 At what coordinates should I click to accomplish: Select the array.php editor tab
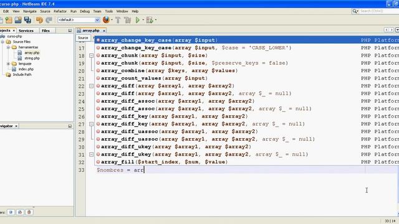coord(90,30)
